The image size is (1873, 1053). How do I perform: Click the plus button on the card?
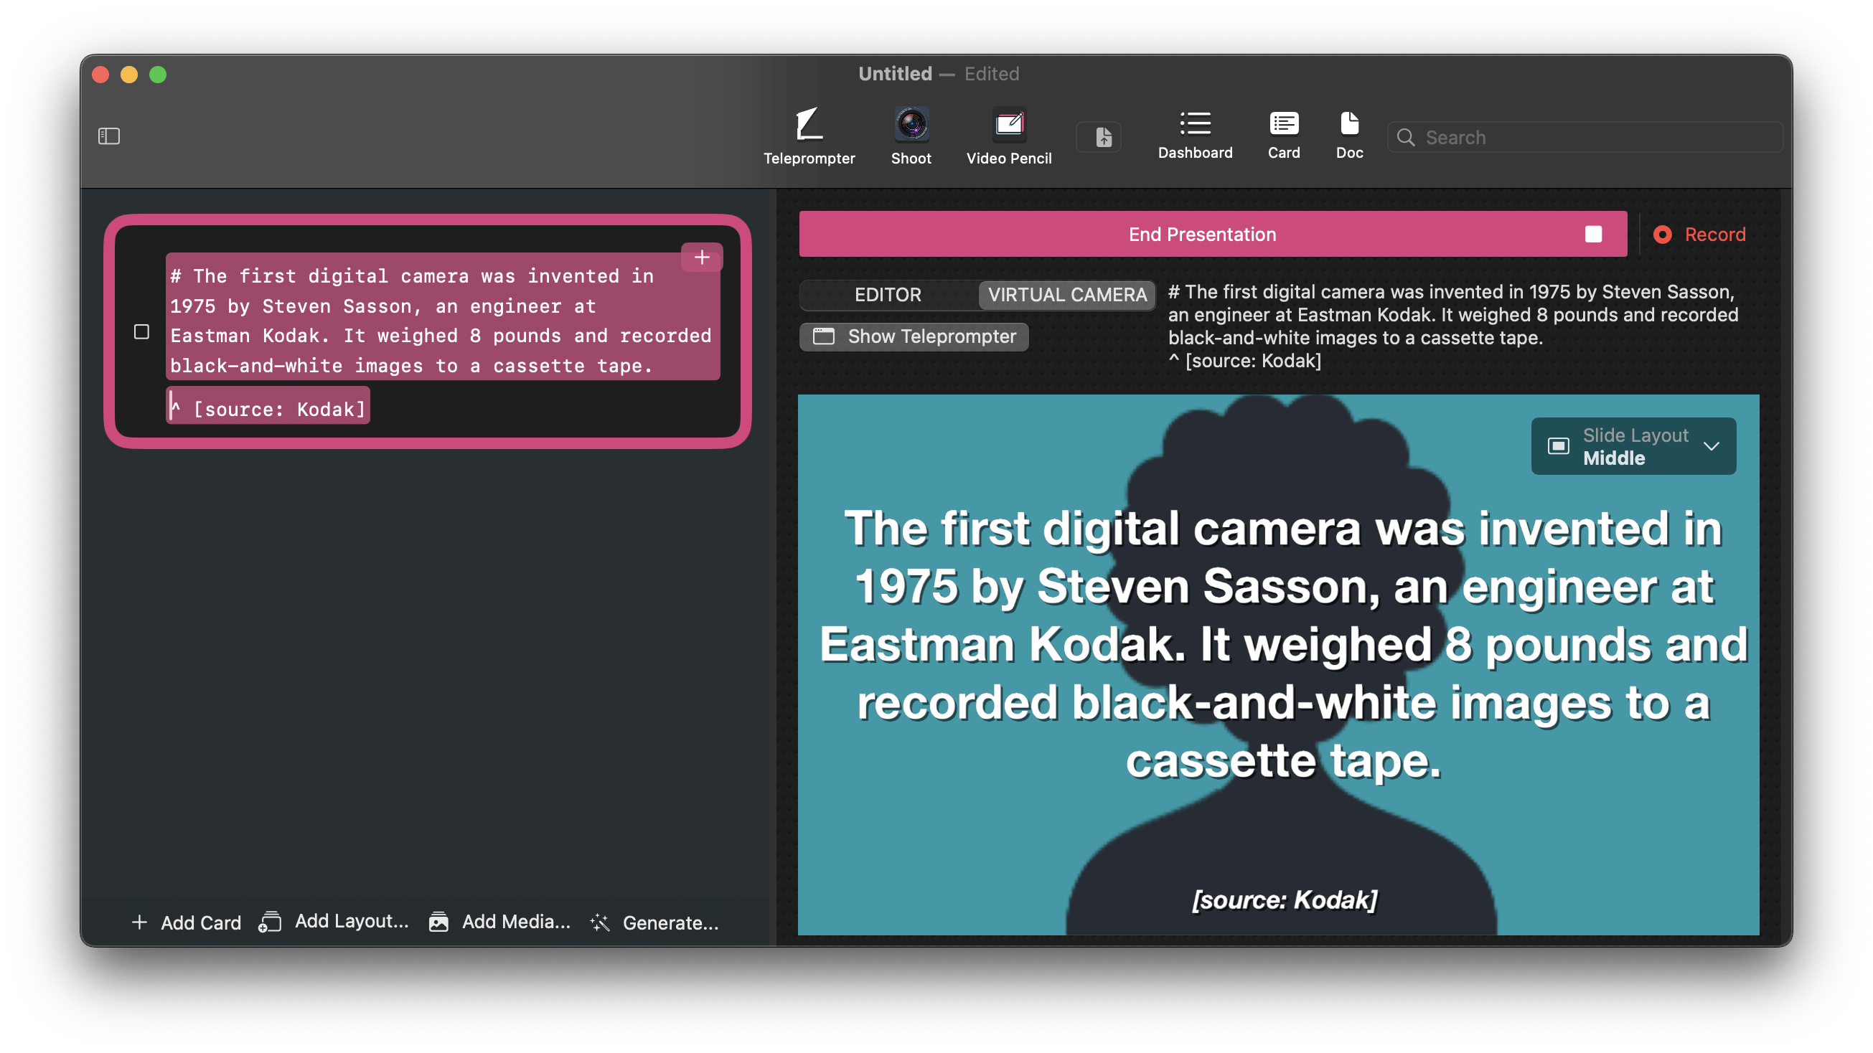(701, 258)
